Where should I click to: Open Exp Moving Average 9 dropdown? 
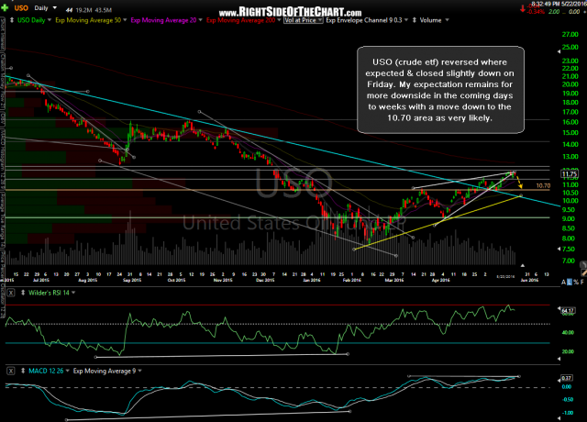(x=139, y=371)
